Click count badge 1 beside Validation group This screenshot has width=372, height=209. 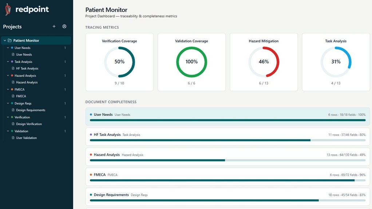[65, 131]
